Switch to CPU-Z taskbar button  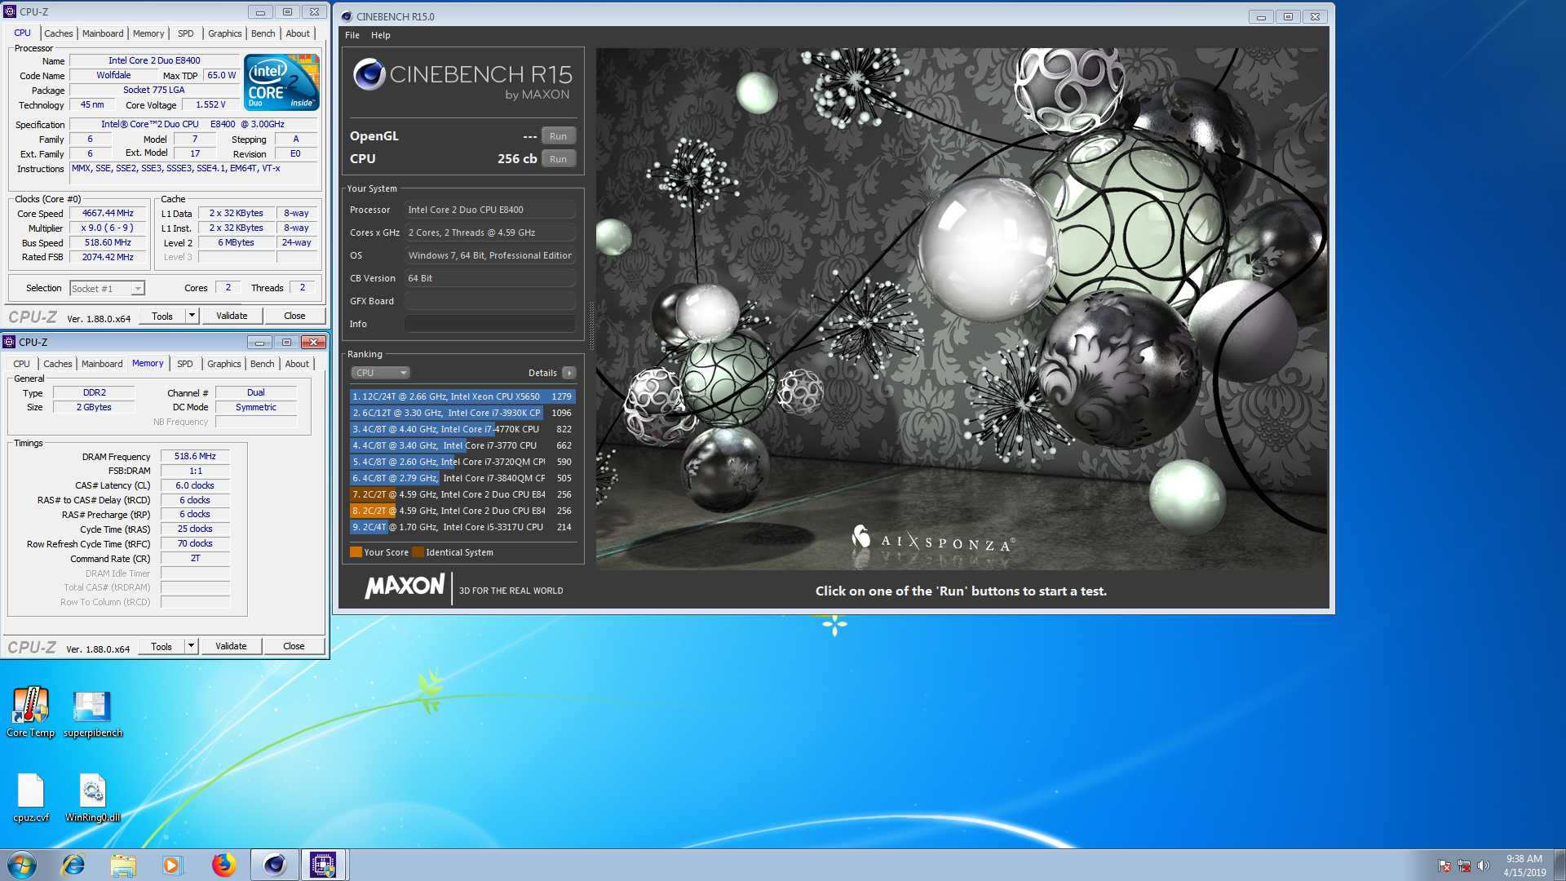point(324,865)
